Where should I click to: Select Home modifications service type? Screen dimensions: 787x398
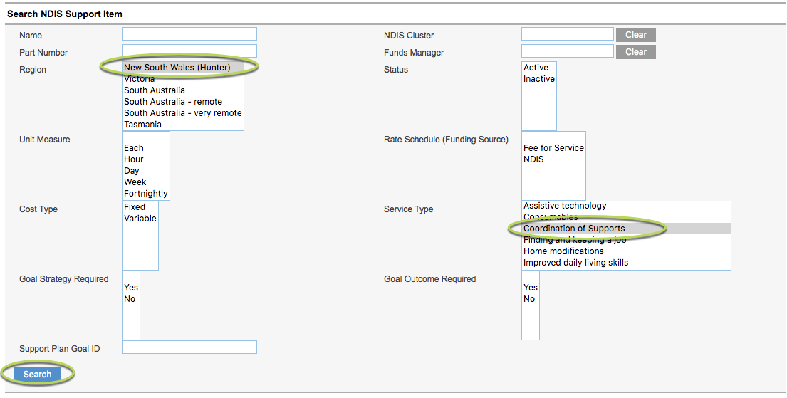[x=626, y=251]
